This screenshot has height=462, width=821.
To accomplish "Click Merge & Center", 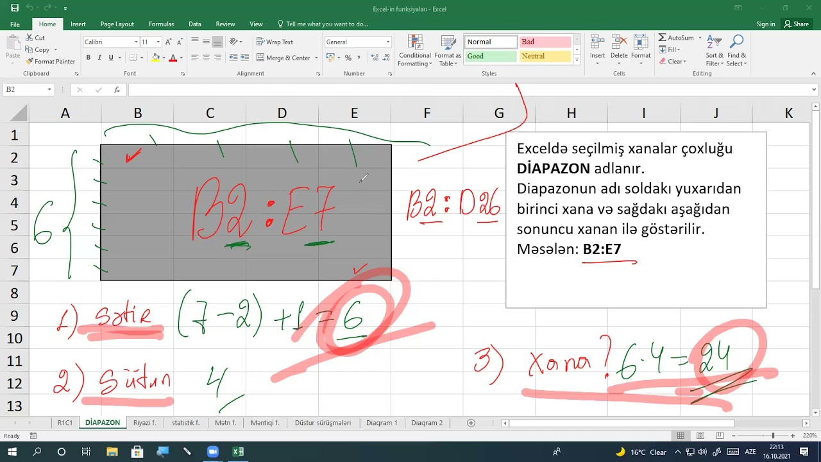I will pos(283,58).
